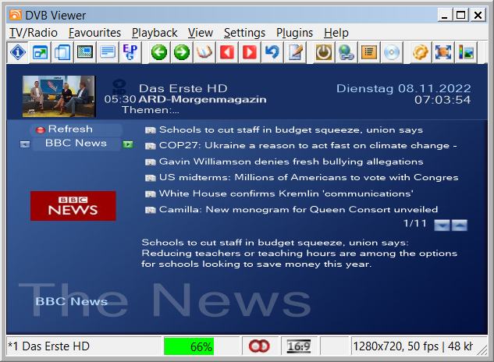Screen dimensions: 494x362
Task: Select the BBC News feed label
Action: (76, 143)
